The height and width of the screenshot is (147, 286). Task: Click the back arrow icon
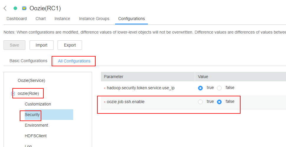tap(5, 8)
